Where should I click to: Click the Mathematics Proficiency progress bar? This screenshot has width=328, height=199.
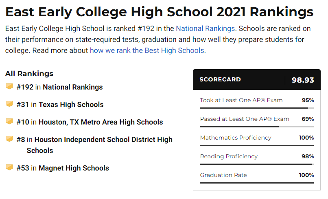click(x=257, y=145)
